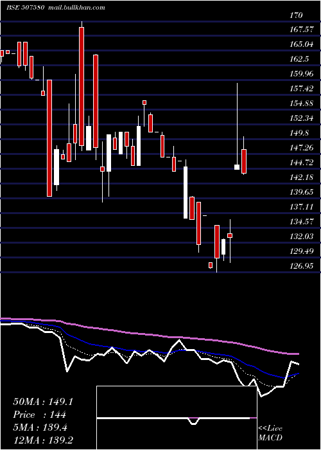Click the 132.03 price value
The image size is (321, 450).
[302, 236]
